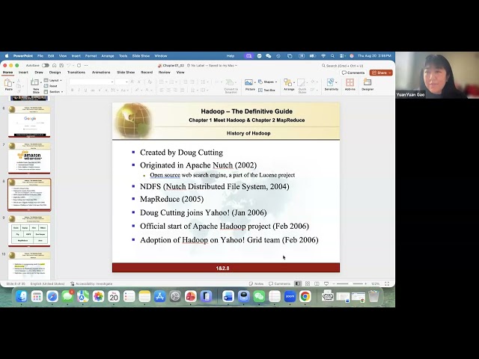Open the Arrange tool icon
The image size is (479, 359).
pyautogui.click(x=287, y=82)
